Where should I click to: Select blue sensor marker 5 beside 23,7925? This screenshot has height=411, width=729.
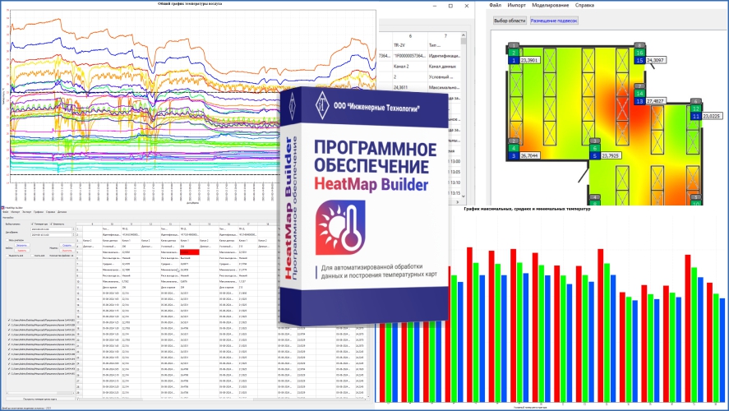pyautogui.click(x=594, y=155)
